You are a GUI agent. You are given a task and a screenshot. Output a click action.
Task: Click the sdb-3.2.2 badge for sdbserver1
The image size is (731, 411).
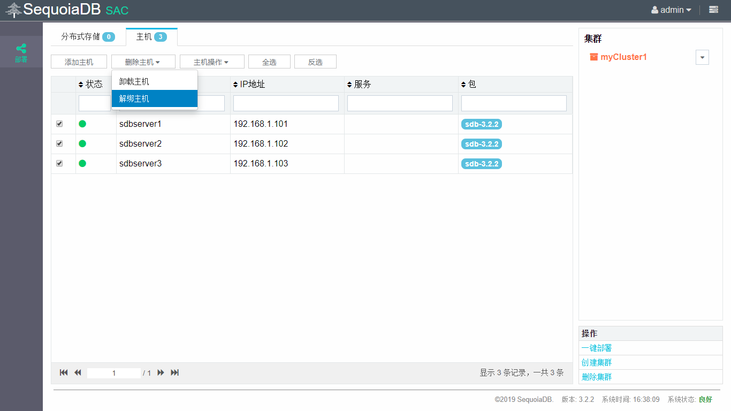(482, 124)
